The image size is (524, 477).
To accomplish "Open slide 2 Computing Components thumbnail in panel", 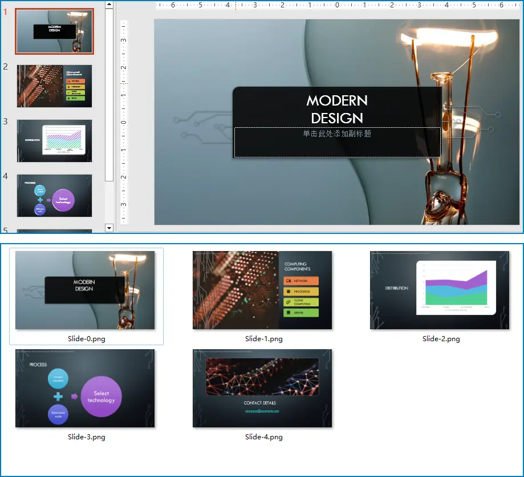I will coord(54,86).
